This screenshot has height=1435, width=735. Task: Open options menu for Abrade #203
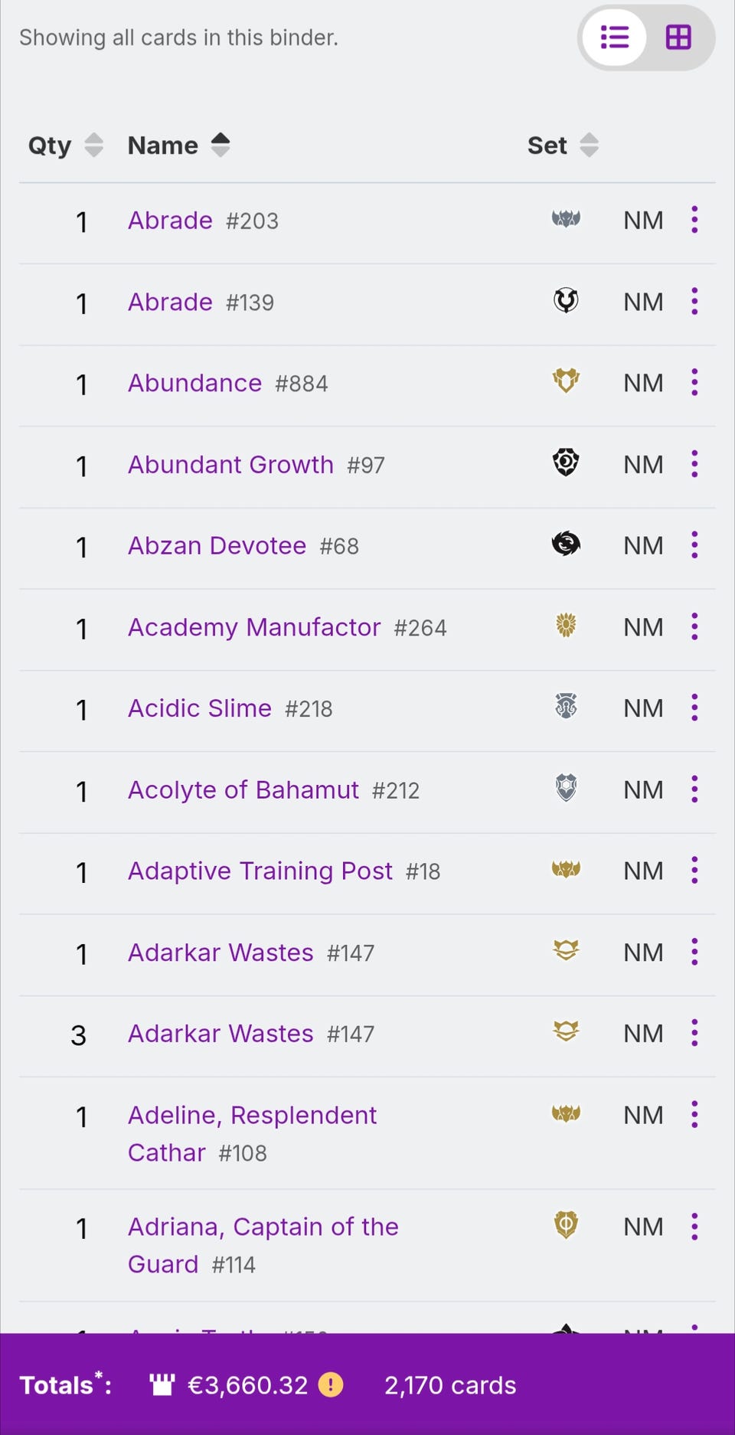click(x=694, y=220)
